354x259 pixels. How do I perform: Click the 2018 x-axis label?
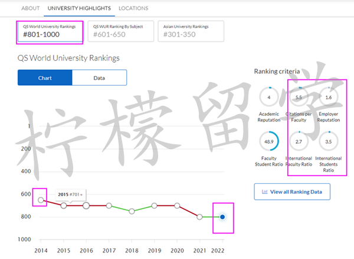[132, 251]
